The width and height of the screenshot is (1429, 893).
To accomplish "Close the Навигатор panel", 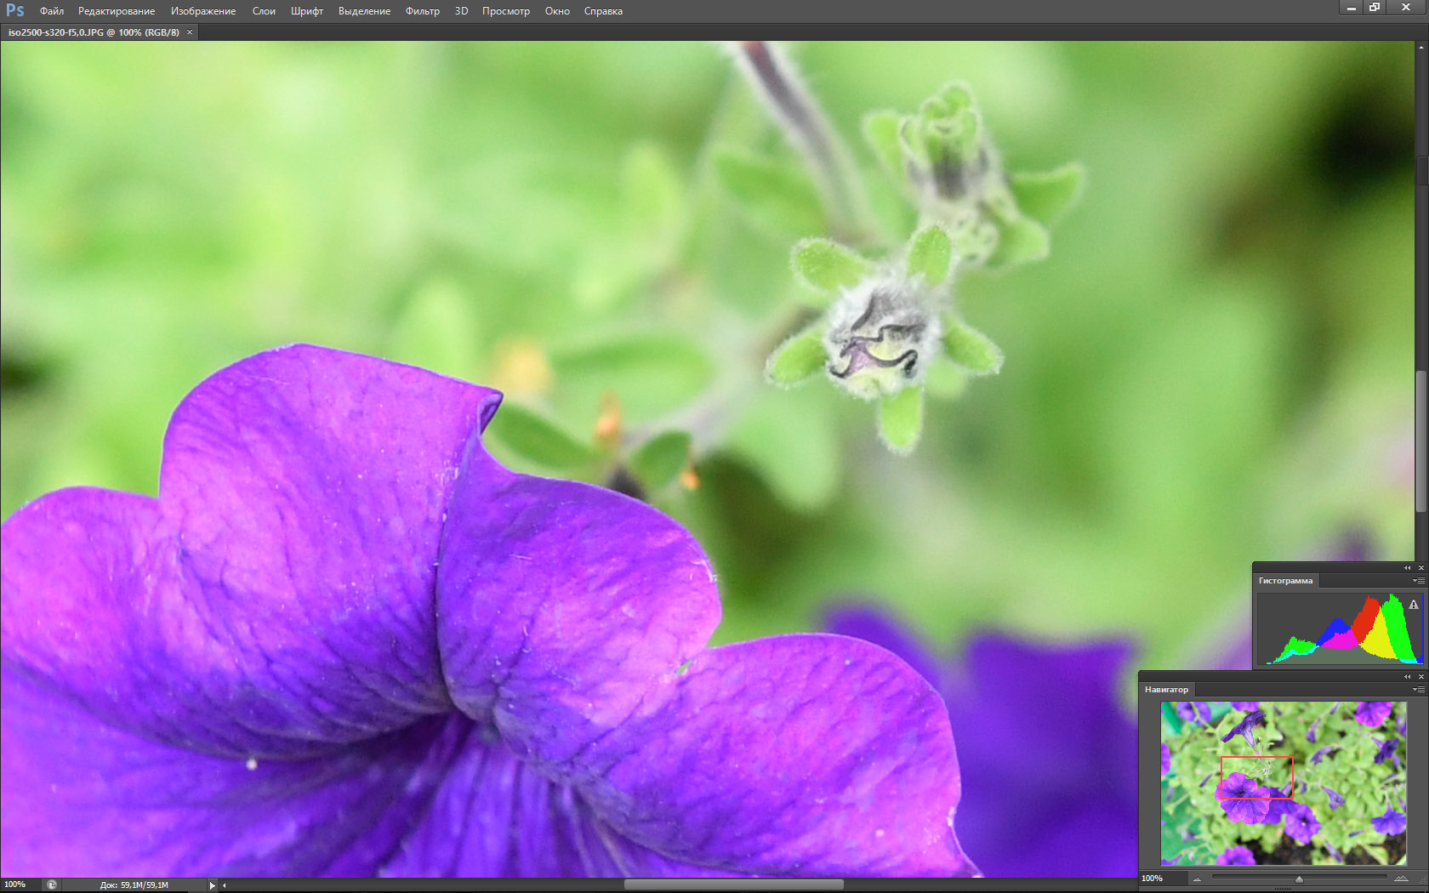I will pos(1420,676).
